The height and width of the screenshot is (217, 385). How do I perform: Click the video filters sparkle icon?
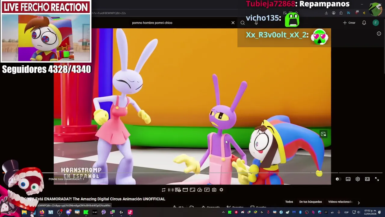pyautogui.click(x=207, y=190)
